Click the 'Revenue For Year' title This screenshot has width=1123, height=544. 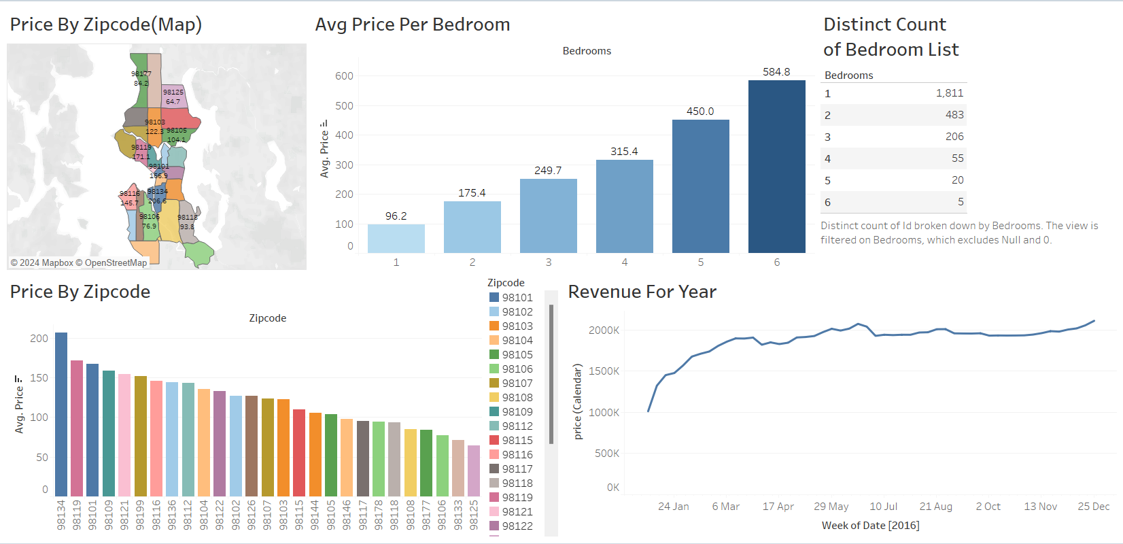point(642,292)
